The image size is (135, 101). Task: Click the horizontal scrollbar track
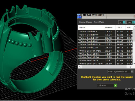pos(104,67)
